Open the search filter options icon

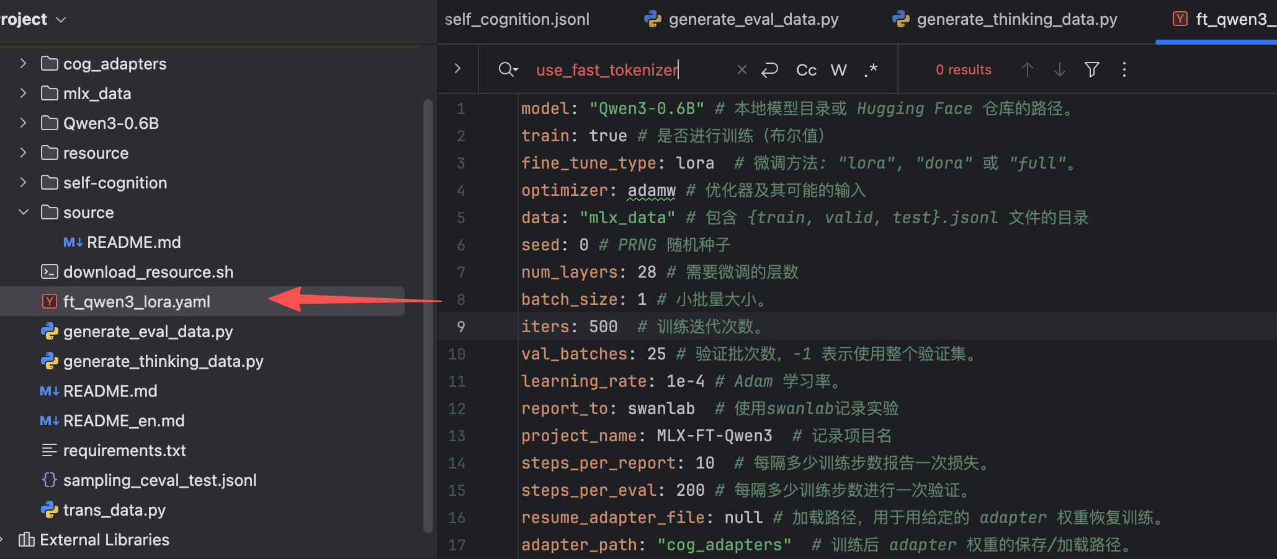pos(1091,69)
